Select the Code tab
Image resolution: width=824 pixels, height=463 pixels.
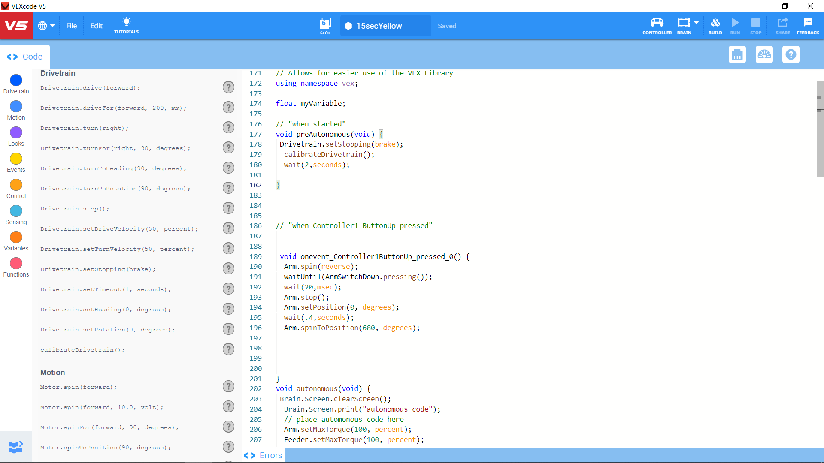coord(25,57)
